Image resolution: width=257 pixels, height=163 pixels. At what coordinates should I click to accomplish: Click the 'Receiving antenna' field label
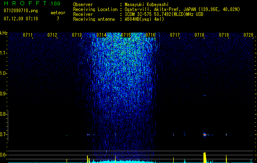click(94, 19)
